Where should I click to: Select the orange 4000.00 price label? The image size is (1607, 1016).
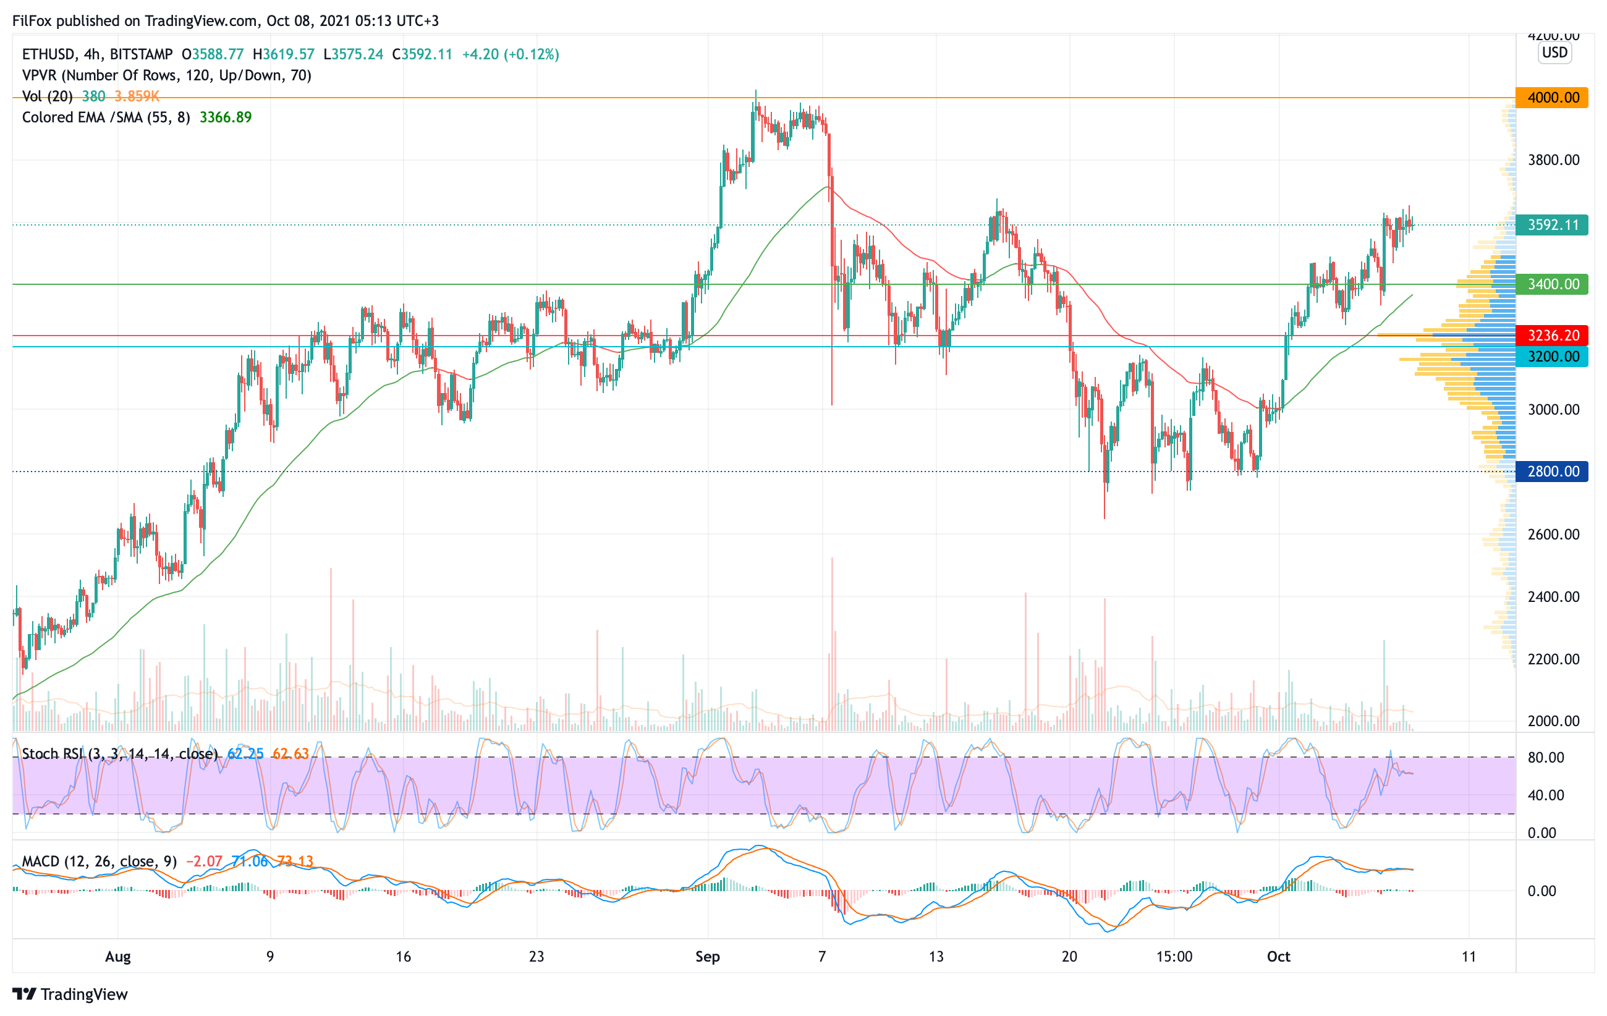point(1552,98)
